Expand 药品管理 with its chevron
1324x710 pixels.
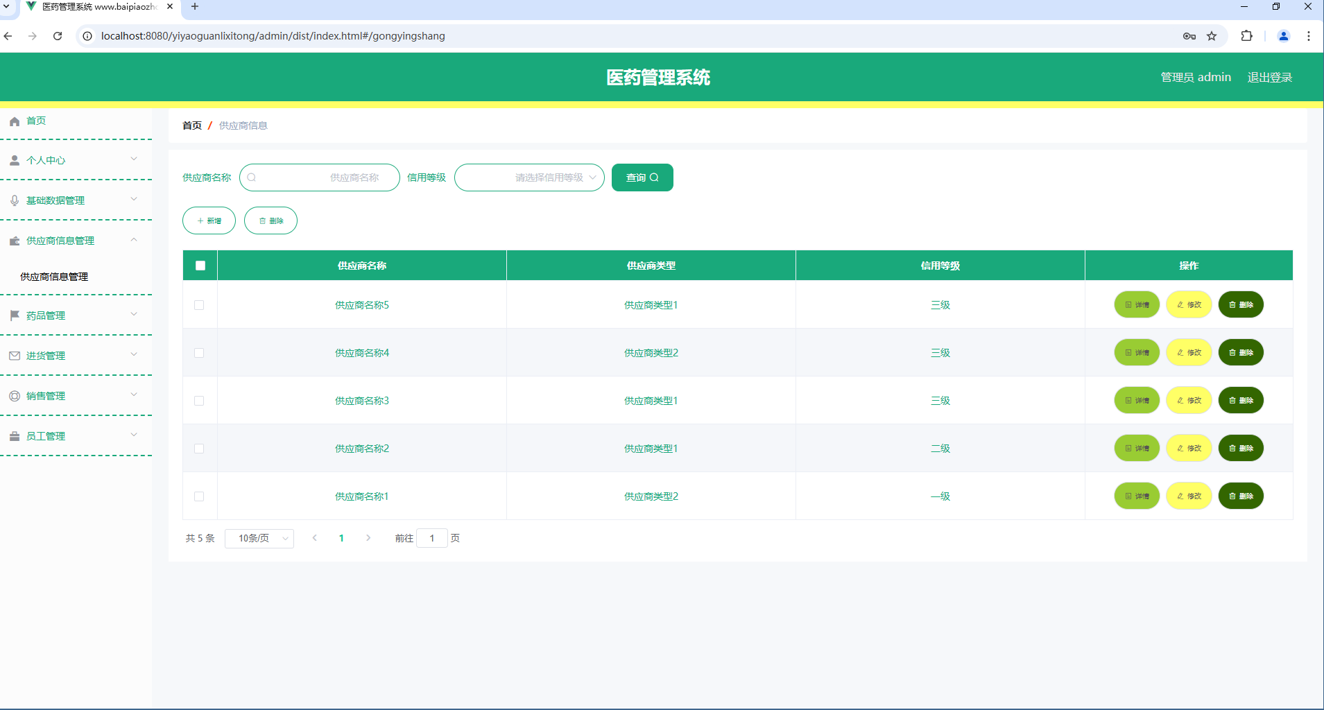[134, 315]
